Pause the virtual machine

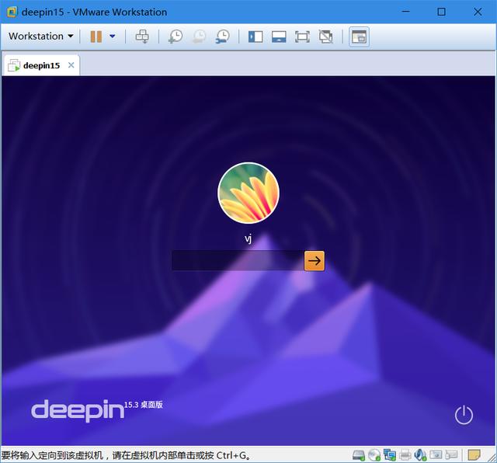pos(96,37)
